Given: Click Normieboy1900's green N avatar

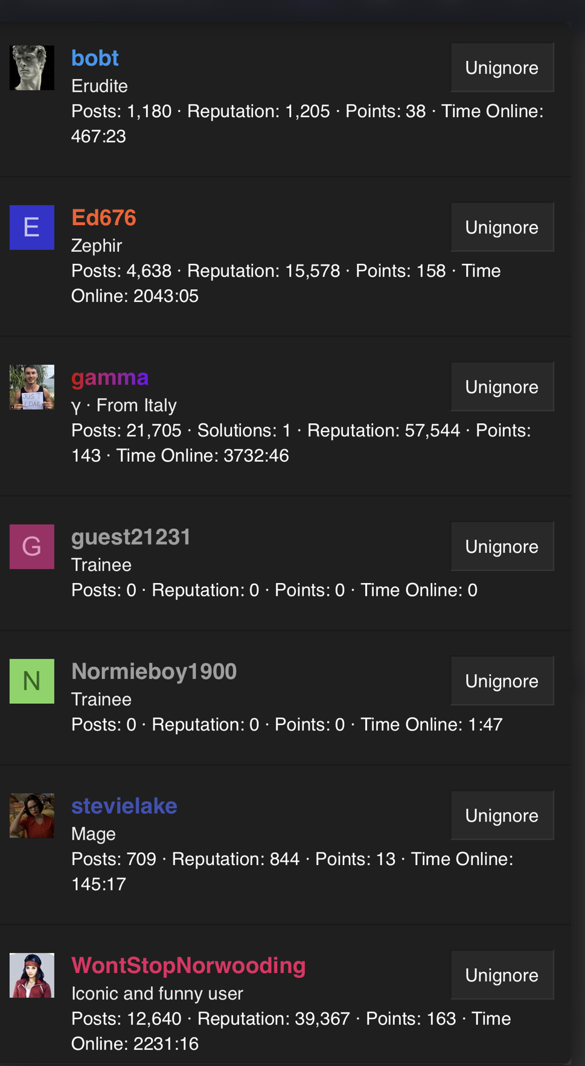Looking at the screenshot, I should (x=32, y=681).
